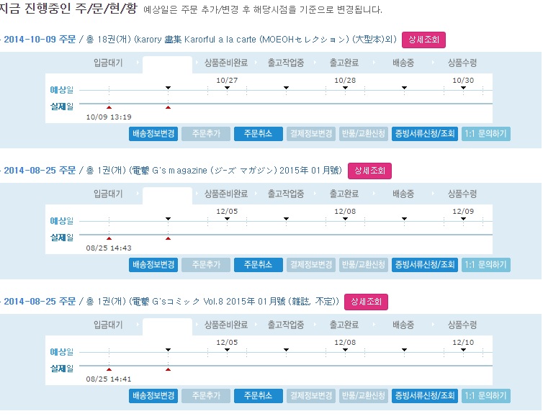Click the 12/09 expected-date marker
The height and width of the screenshot is (419, 543).
[463, 219]
